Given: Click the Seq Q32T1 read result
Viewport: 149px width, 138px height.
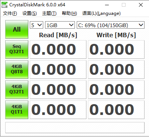Looking at the screenshot, I should tap(58, 49).
